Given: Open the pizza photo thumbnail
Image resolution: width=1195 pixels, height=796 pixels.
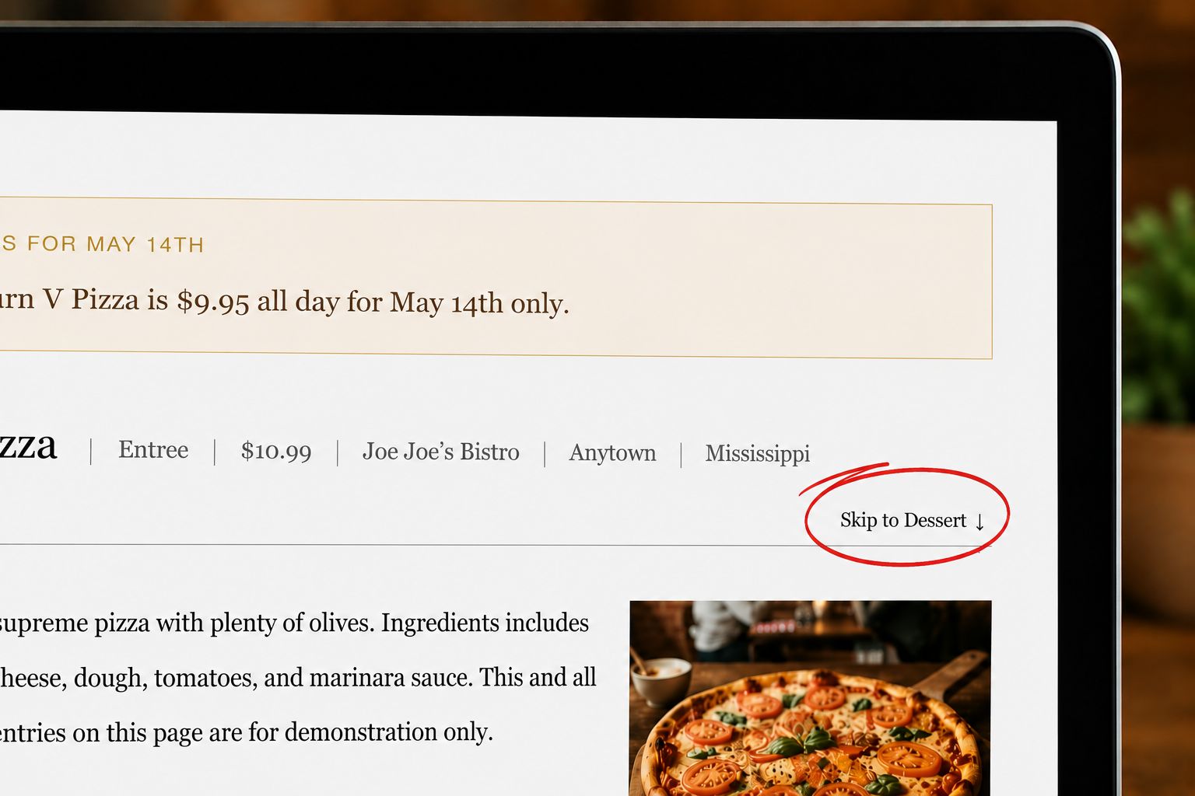Looking at the screenshot, I should [x=810, y=698].
